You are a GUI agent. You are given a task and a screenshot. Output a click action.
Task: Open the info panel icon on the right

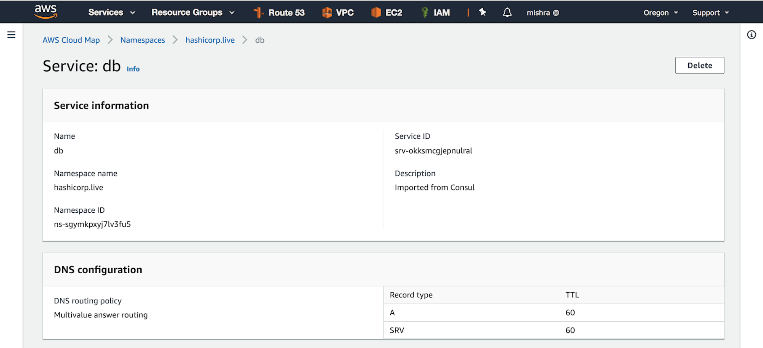752,35
